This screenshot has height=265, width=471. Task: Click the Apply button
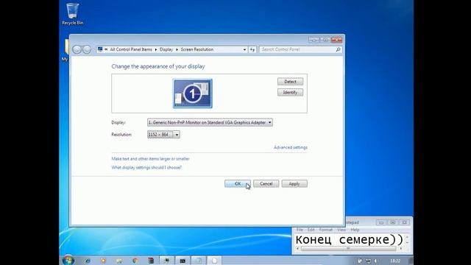tap(294, 183)
